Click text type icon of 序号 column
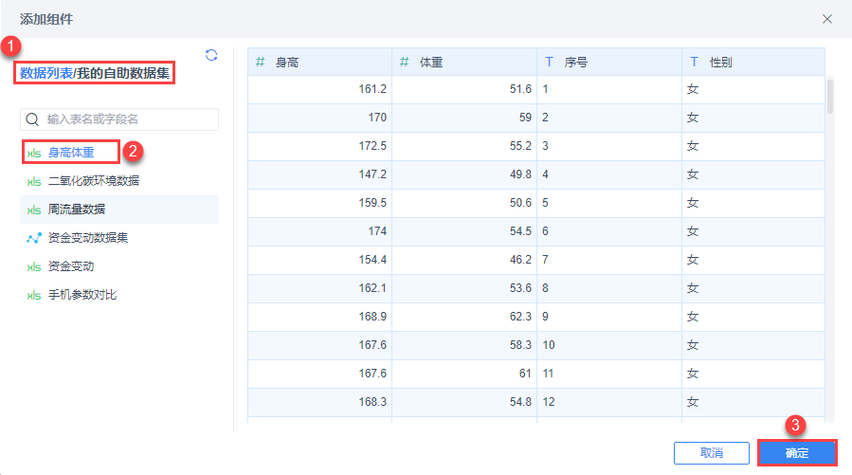Viewport: 852px width, 475px height. [x=550, y=62]
